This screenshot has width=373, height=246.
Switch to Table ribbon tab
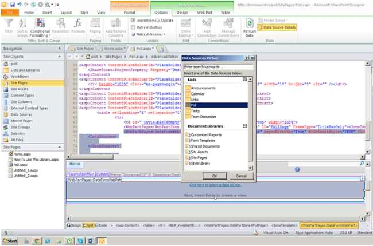(225, 13)
